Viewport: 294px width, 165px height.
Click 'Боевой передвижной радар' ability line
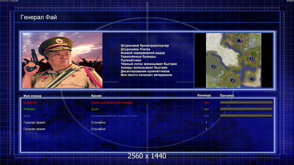(143, 53)
